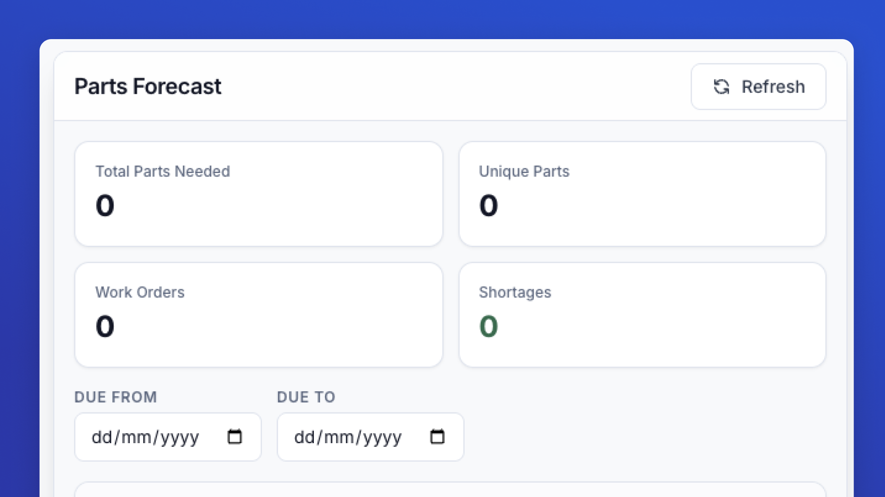Click the DUE TO label

306,397
